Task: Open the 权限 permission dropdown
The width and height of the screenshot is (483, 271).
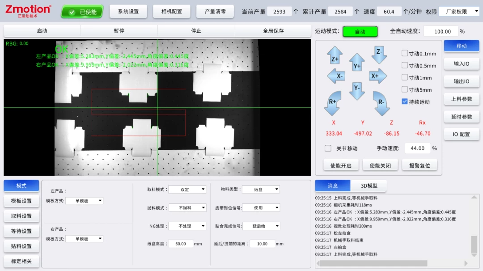Action: (x=460, y=12)
